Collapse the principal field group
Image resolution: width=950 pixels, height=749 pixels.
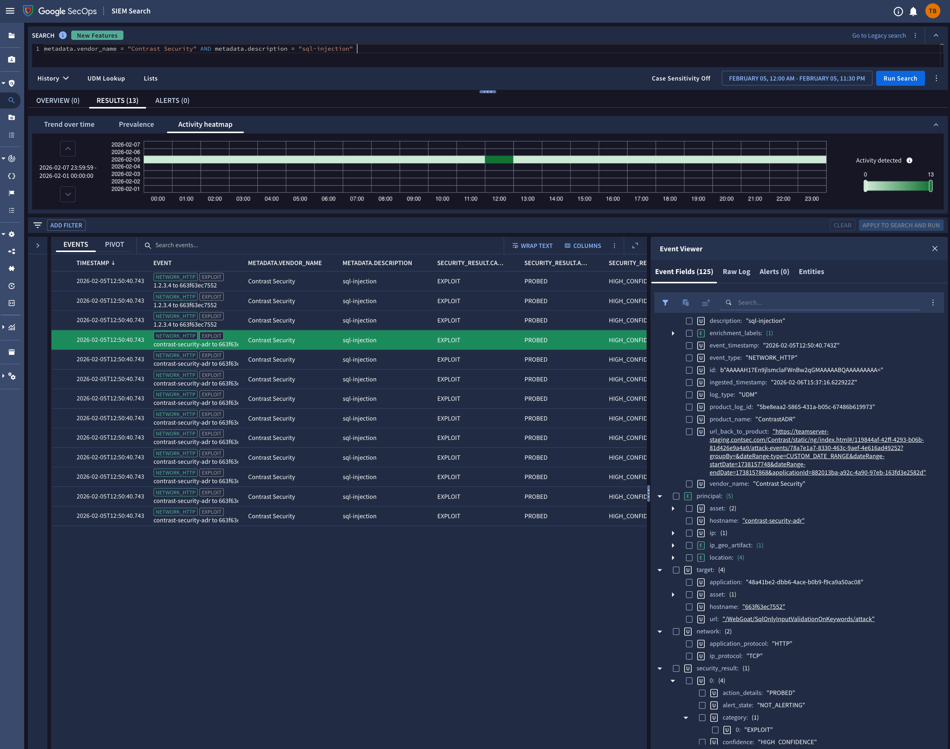(660, 496)
